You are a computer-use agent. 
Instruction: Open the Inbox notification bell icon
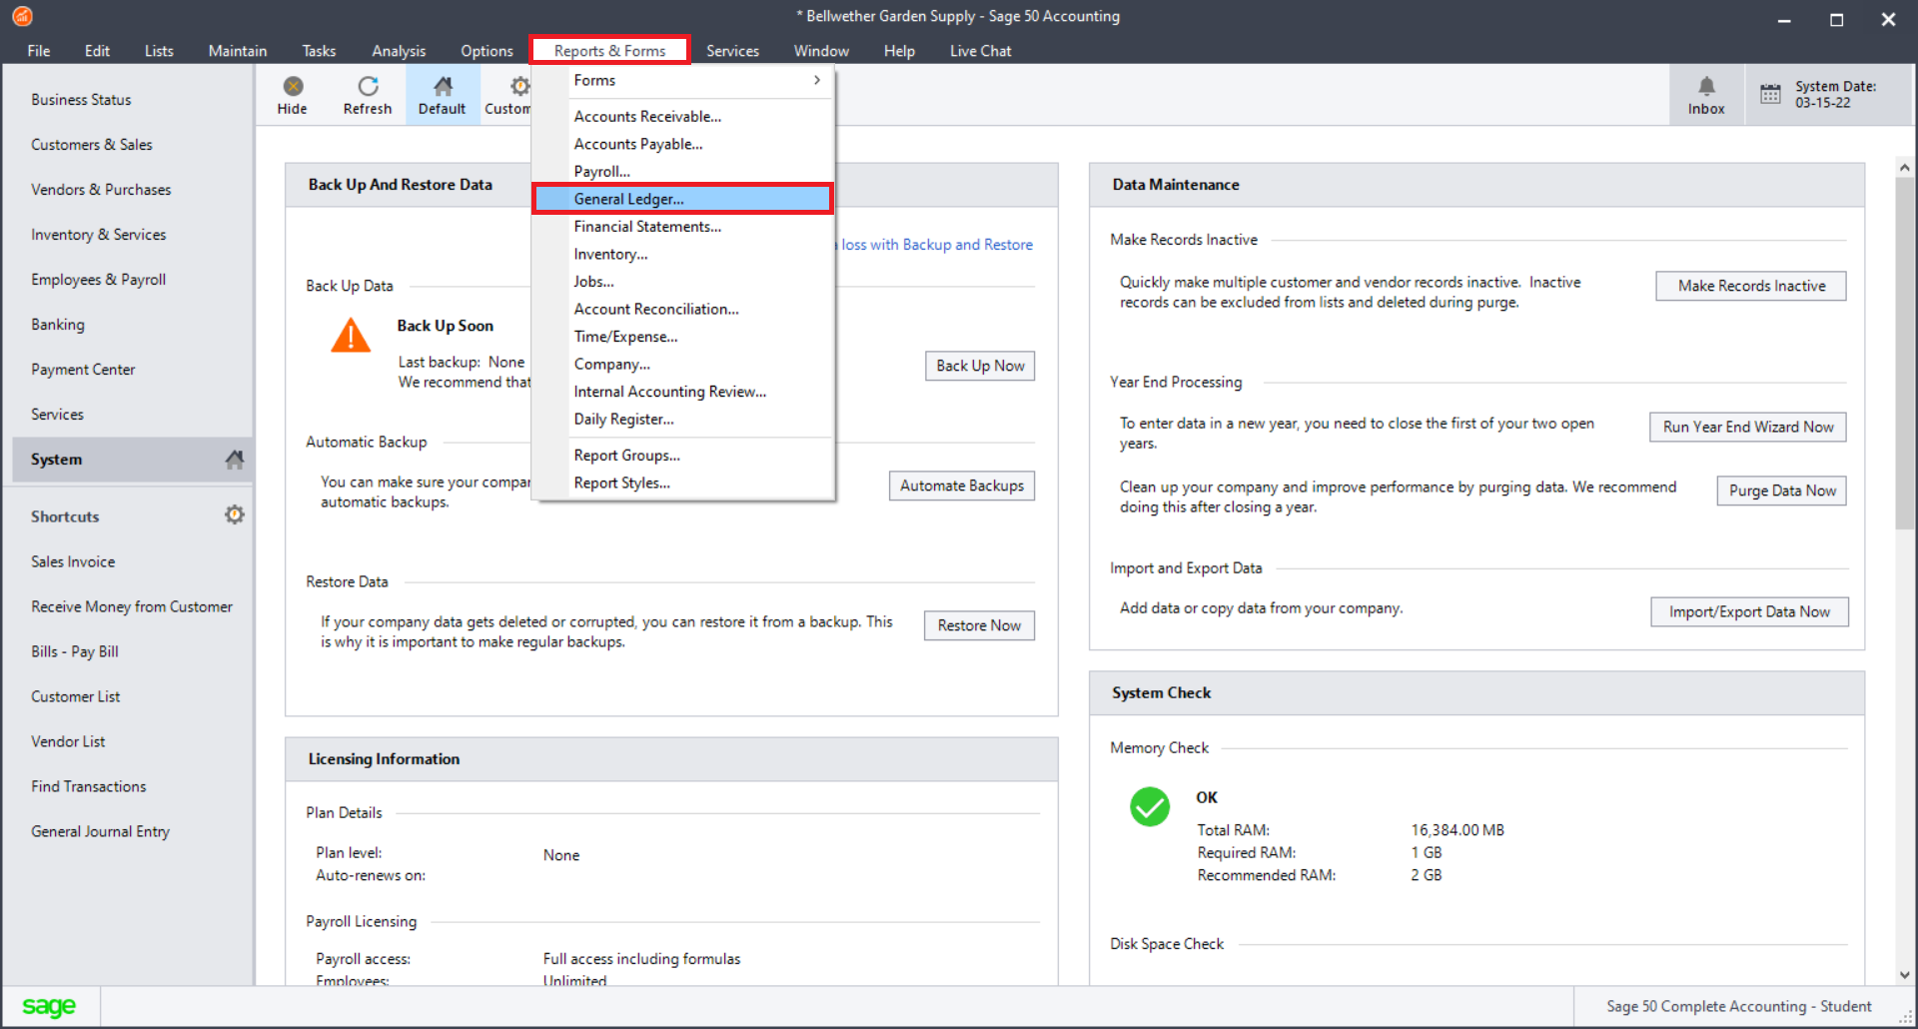point(1705,86)
